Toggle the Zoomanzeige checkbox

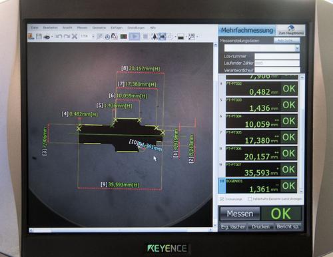(x=222, y=199)
